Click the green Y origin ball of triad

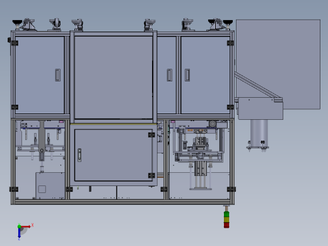coord(19,226)
